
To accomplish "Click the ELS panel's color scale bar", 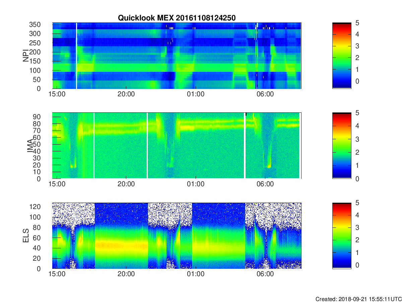I will tap(342, 236).
